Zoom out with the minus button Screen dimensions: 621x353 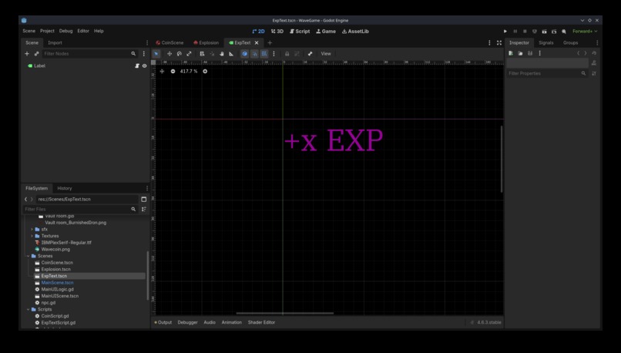click(x=173, y=72)
